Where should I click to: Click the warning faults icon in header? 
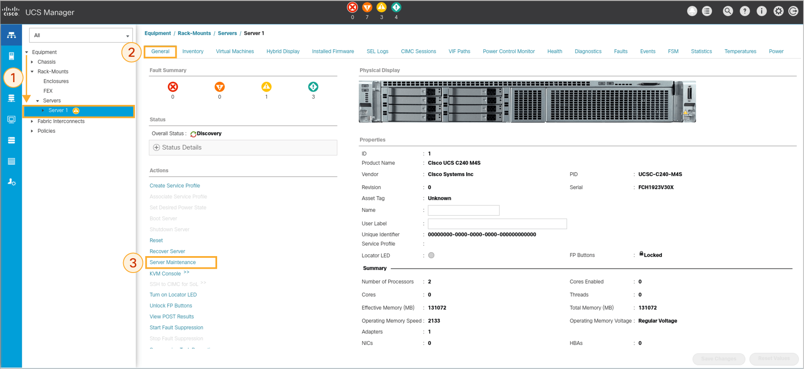coord(396,7)
